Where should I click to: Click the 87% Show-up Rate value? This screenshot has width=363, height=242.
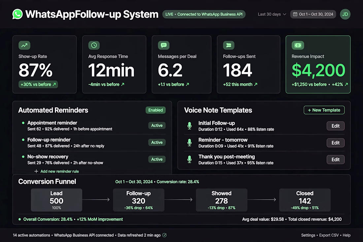pyautogui.click(x=35, y=70)
